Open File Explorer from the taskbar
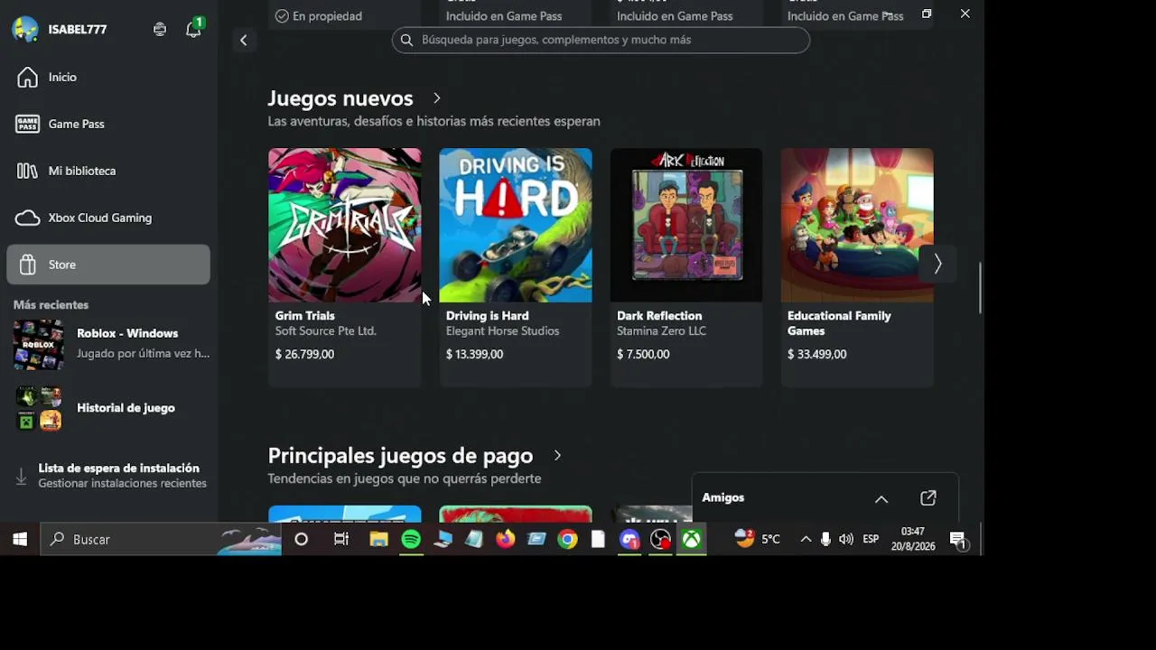 pos(378,539)
